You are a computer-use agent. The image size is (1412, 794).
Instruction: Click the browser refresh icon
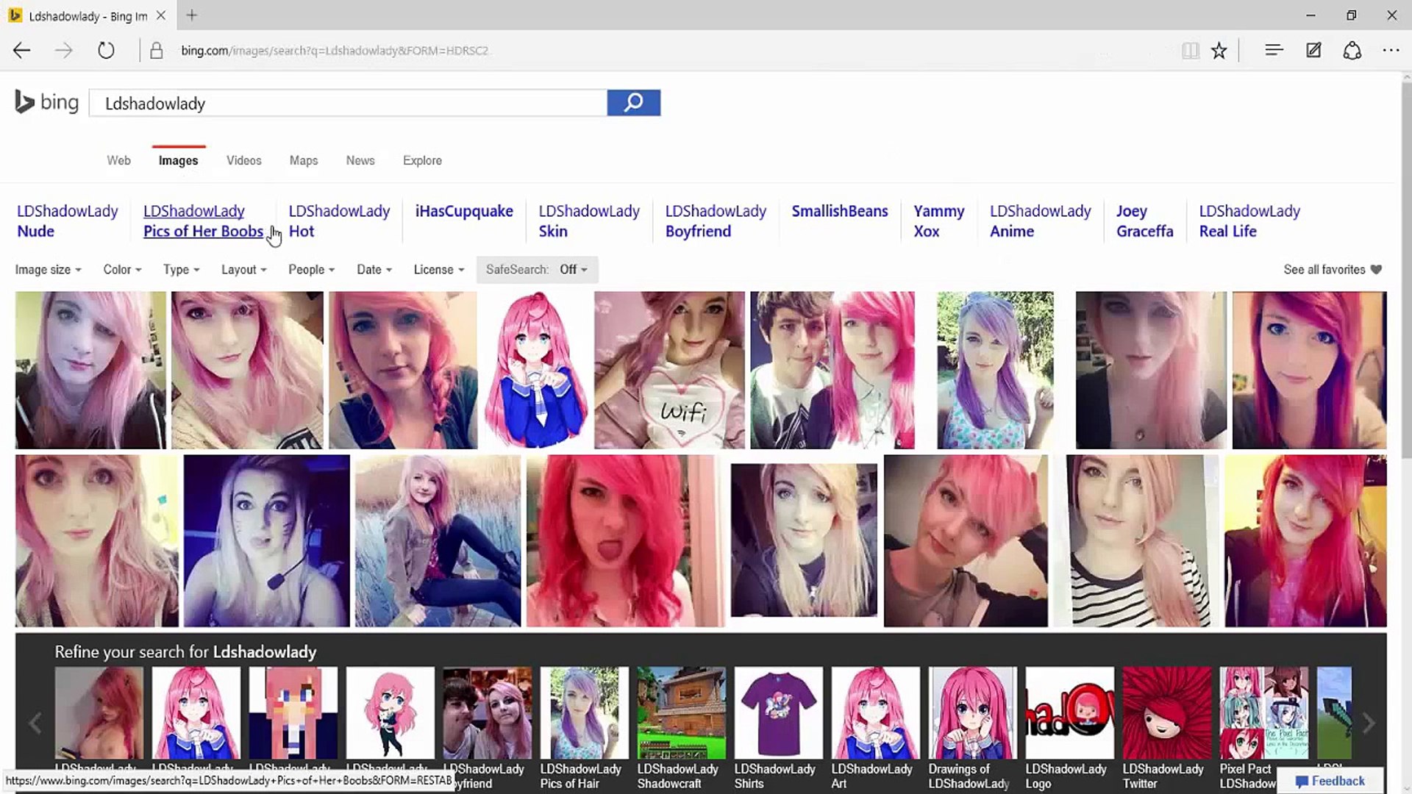click(x=106, y=51)
